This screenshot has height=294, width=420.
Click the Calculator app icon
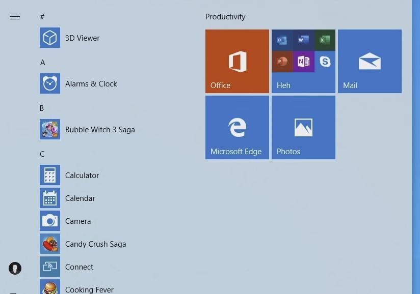(50, 175)
